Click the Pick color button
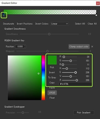 pos(52,67)
